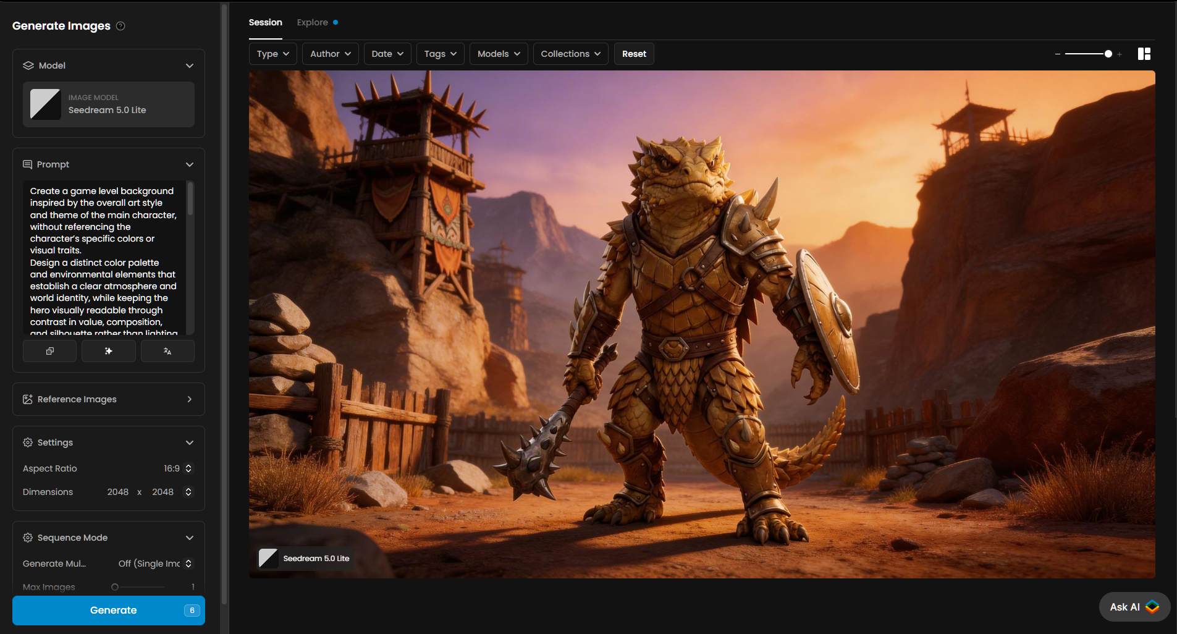Viewport: 1177px width, 634px height.
Task: Open the Models filter dropdown
Action: tap(499, 54)
